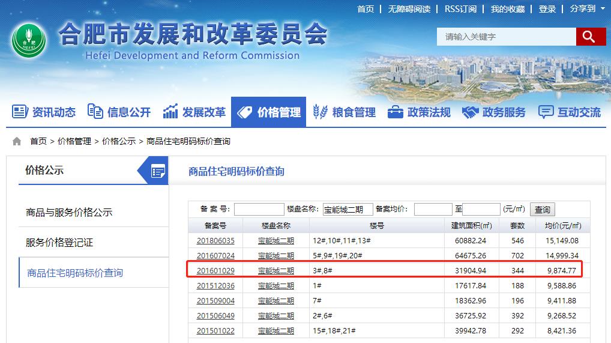Click the home icon in breadcrumb
611x343 pixels.
pyautogui.click(x=17, y=141)
